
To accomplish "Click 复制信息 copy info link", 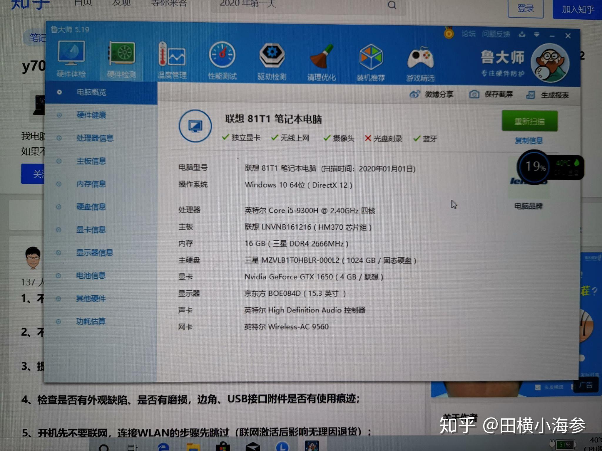I will point(529,141).
